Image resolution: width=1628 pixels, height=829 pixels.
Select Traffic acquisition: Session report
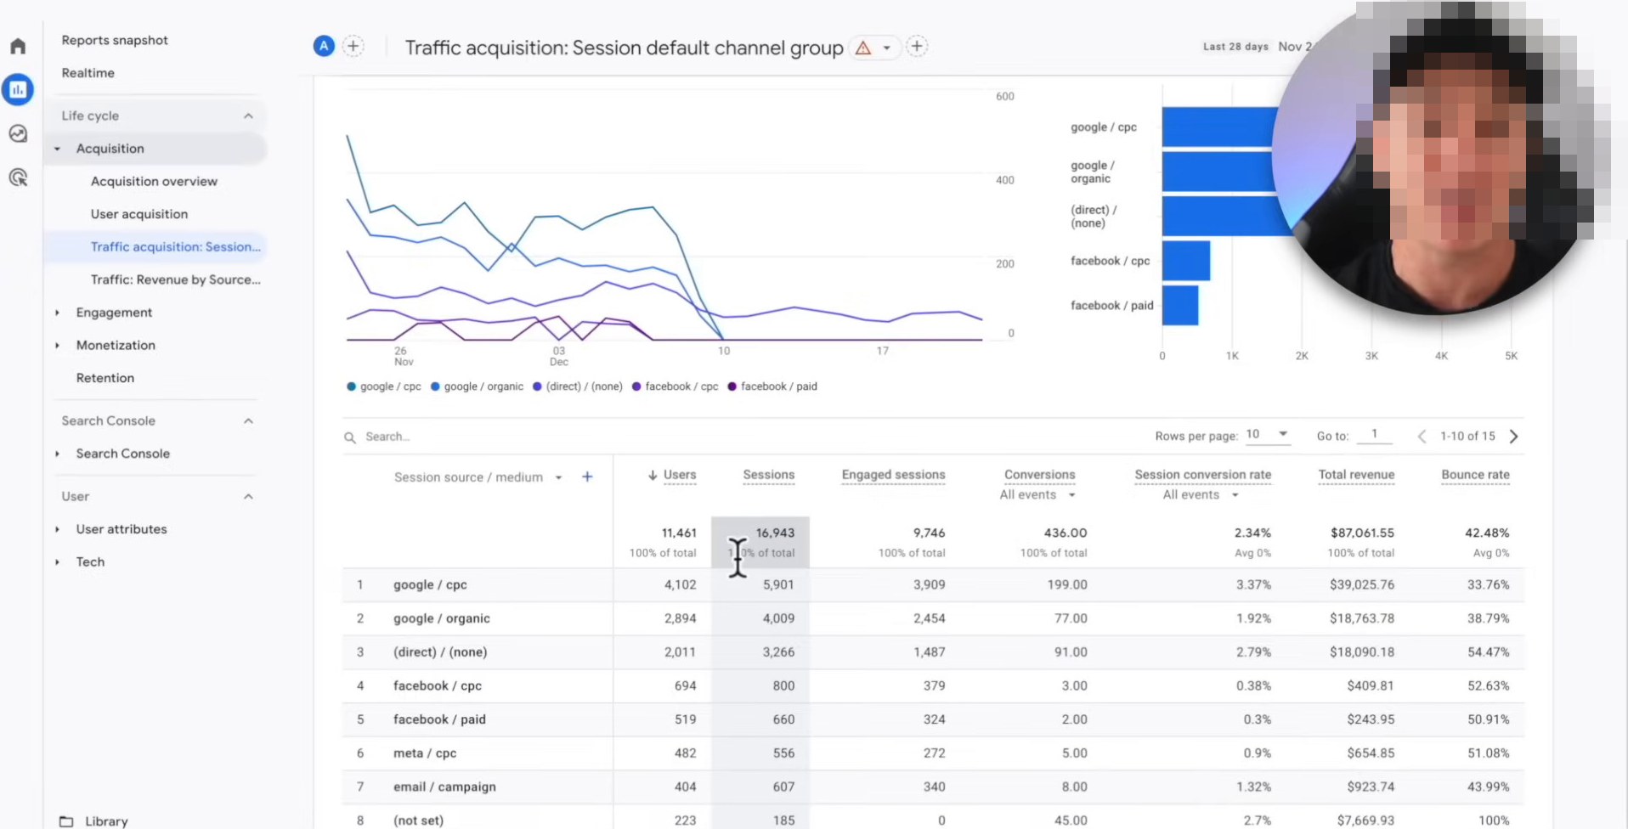pos(176,247)
